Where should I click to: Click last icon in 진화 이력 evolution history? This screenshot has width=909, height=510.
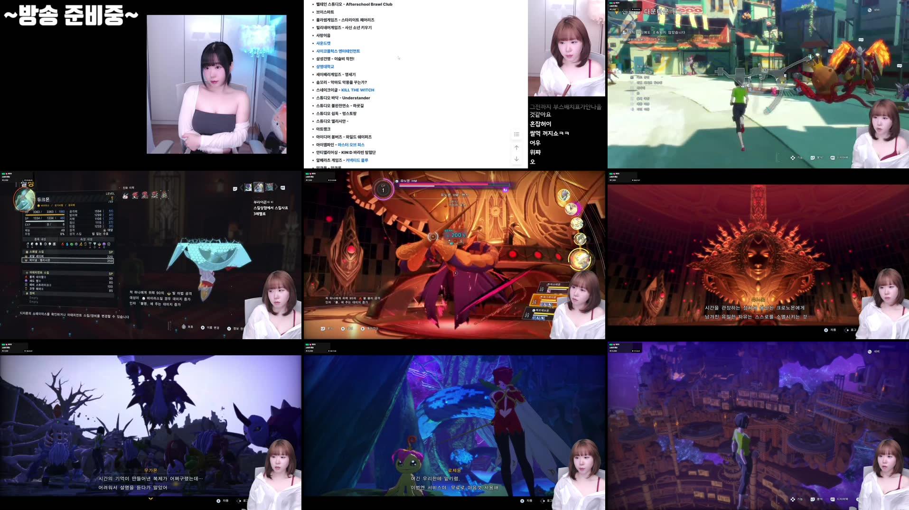click(x=164, y=195)
